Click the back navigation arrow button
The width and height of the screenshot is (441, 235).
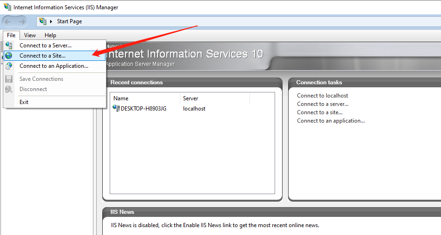[8, 21]
